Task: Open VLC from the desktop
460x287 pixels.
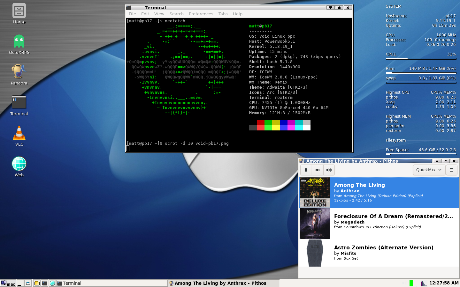Action: [19, 136]
